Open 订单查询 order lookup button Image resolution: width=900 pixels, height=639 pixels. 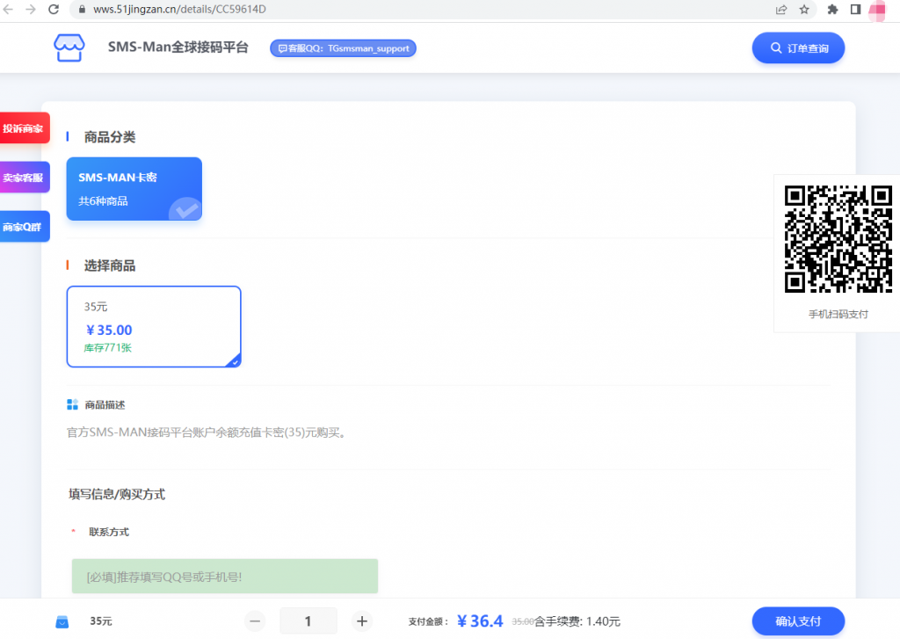coord(798,47)
